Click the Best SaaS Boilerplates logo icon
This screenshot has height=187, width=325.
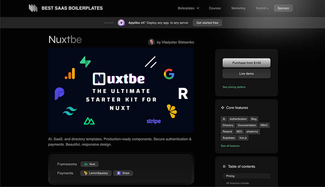(33, 8)
